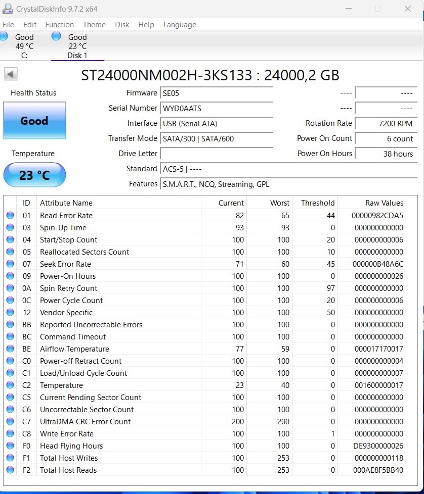Click the Good health status button

(x=34, y=120)
